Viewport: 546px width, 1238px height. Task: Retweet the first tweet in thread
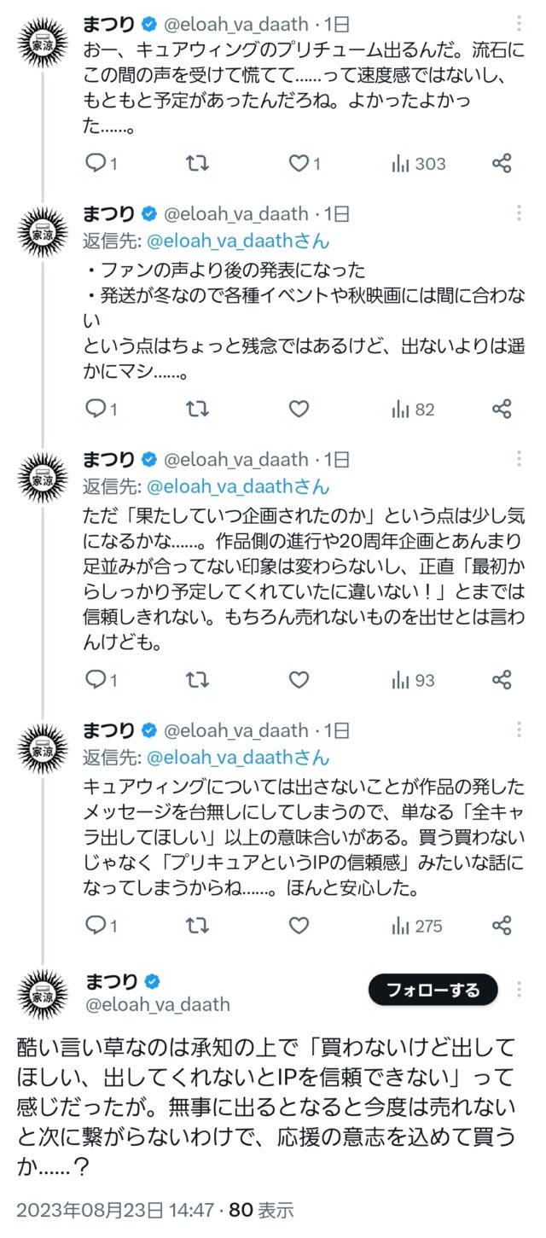click(x=197, y=164)
